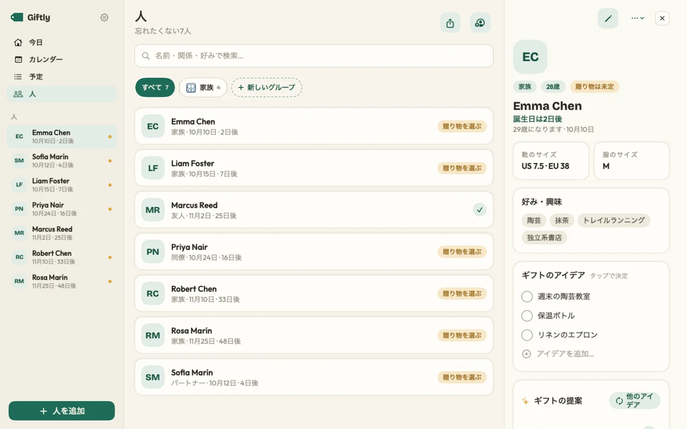Click the 他のアイデア refresh button
Screen dimensions: 687x429
point(635,400)
